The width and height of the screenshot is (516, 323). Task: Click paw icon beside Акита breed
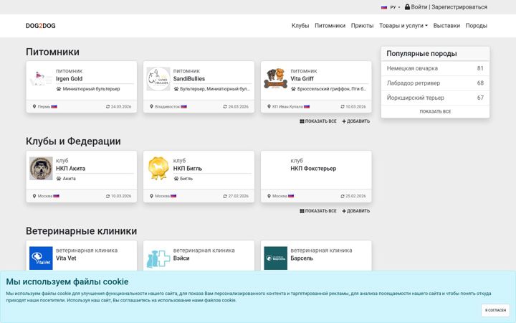pyautogui.click(x=59, y=178)
